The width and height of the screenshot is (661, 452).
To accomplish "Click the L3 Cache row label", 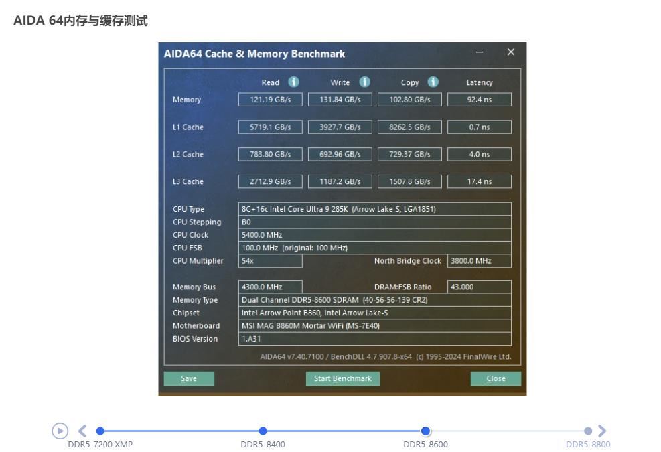I will [188, 181].
